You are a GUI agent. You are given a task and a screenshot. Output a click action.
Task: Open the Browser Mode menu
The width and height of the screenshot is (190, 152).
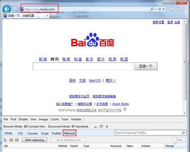(x=24, y=127)
